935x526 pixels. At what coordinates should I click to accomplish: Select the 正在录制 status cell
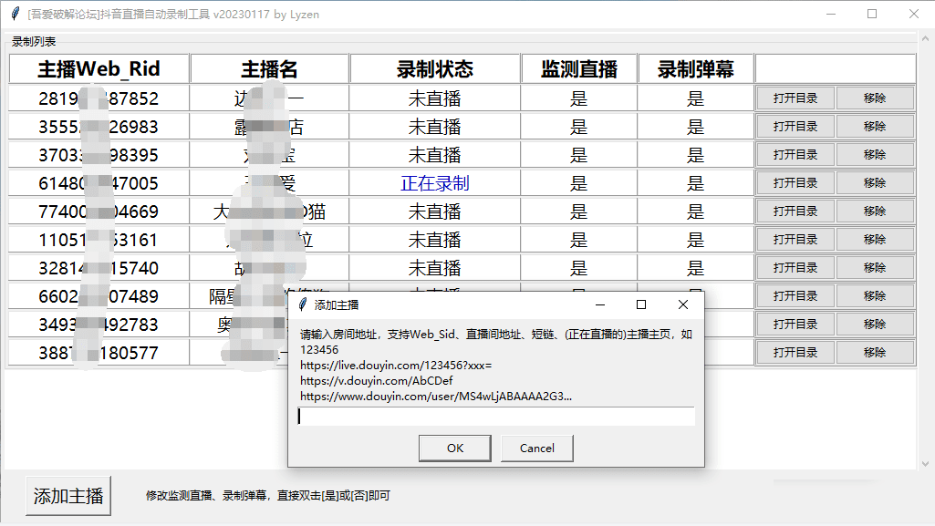click(x=434, y=183)
